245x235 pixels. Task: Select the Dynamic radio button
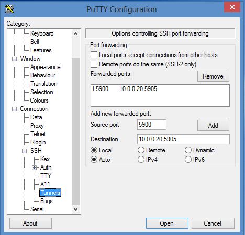coord(188,150)
